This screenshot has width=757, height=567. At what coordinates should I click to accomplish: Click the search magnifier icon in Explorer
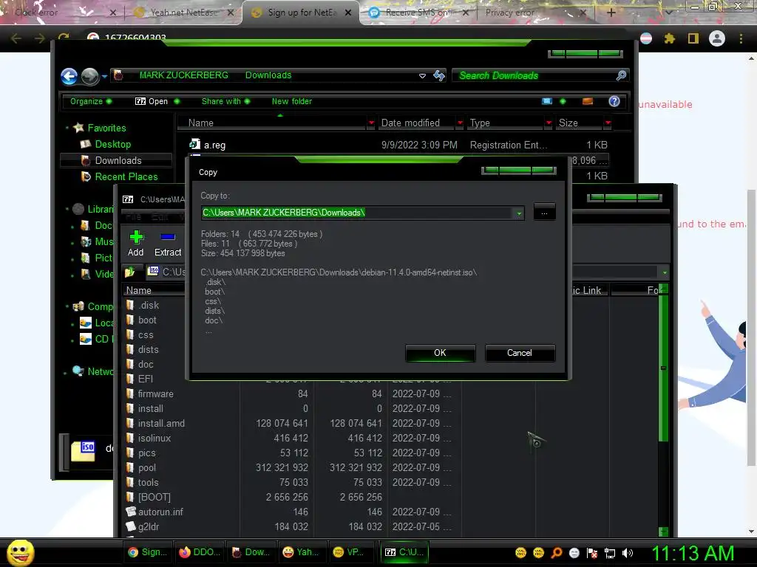621,75
